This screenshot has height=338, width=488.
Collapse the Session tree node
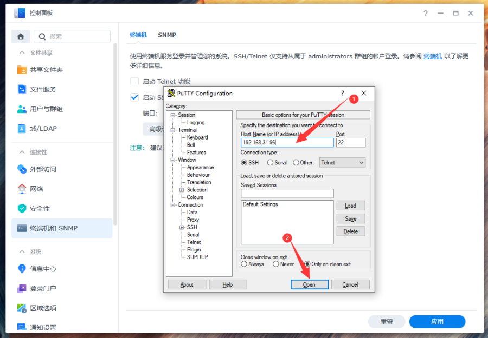coord(173,115)
